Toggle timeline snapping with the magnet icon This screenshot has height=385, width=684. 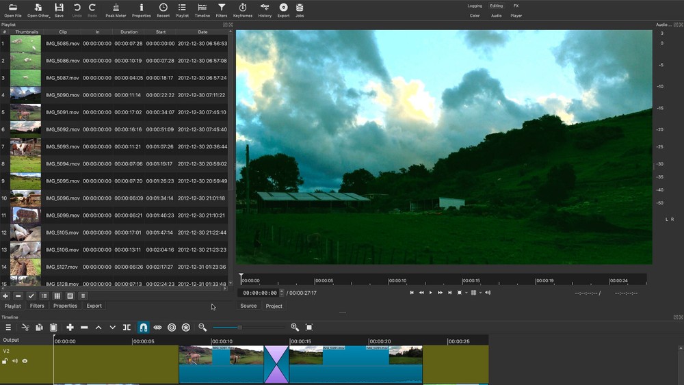pyautogui.click(x=143, y=328)
